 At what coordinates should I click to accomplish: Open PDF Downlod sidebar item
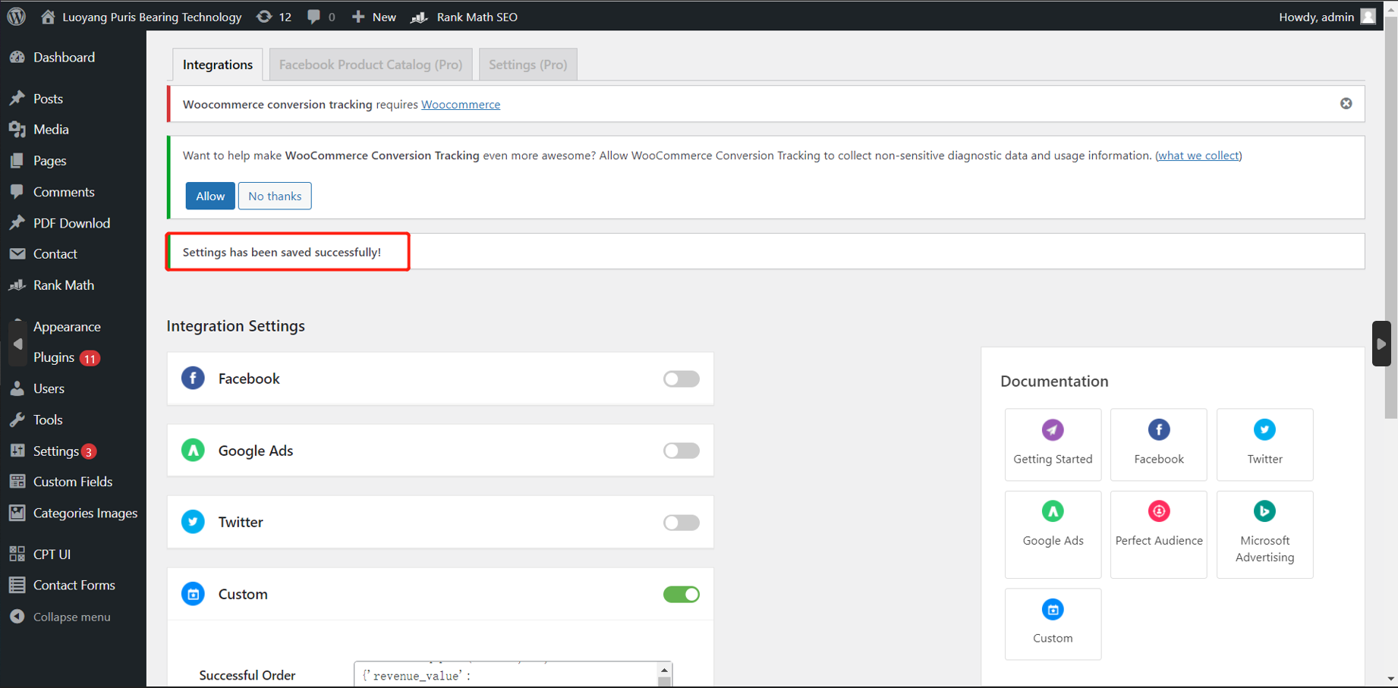(x=73, y=223)
